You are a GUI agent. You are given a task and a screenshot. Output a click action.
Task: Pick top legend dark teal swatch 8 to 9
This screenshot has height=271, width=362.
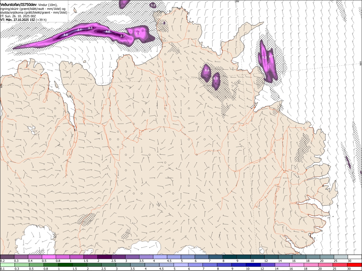tap(230, 257)
